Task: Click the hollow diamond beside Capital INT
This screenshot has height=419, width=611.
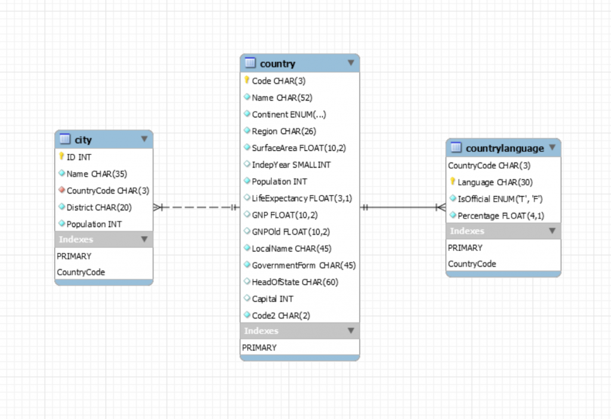Action: pos(246,298)
